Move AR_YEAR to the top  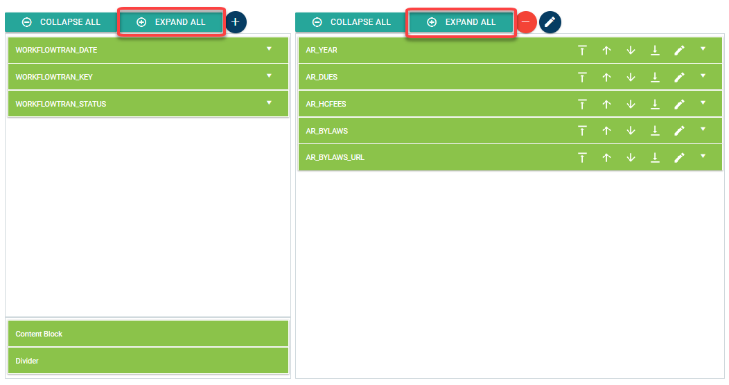[x=582, y=51]
